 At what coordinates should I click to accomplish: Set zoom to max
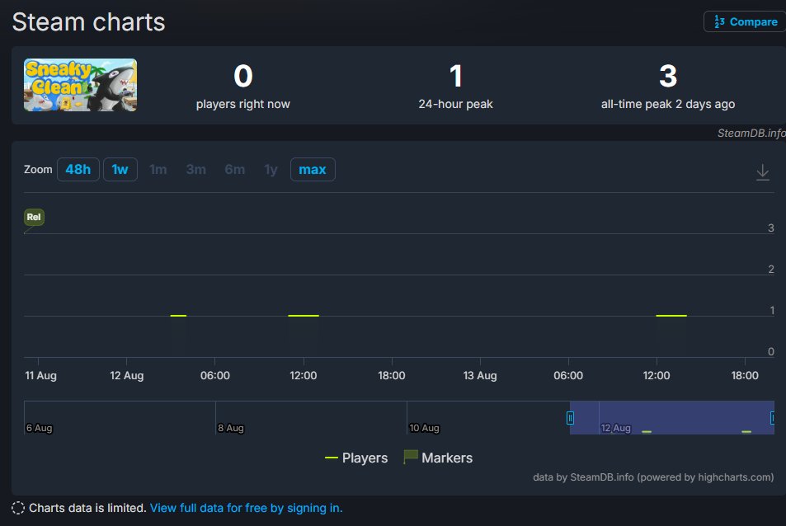[313, 169]
